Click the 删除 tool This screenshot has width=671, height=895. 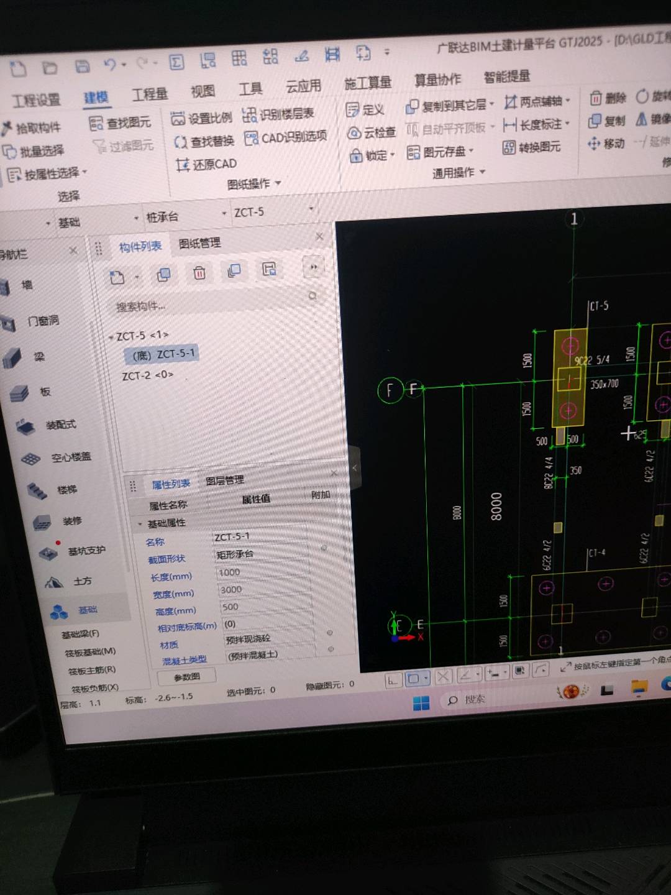coord(608,98)
